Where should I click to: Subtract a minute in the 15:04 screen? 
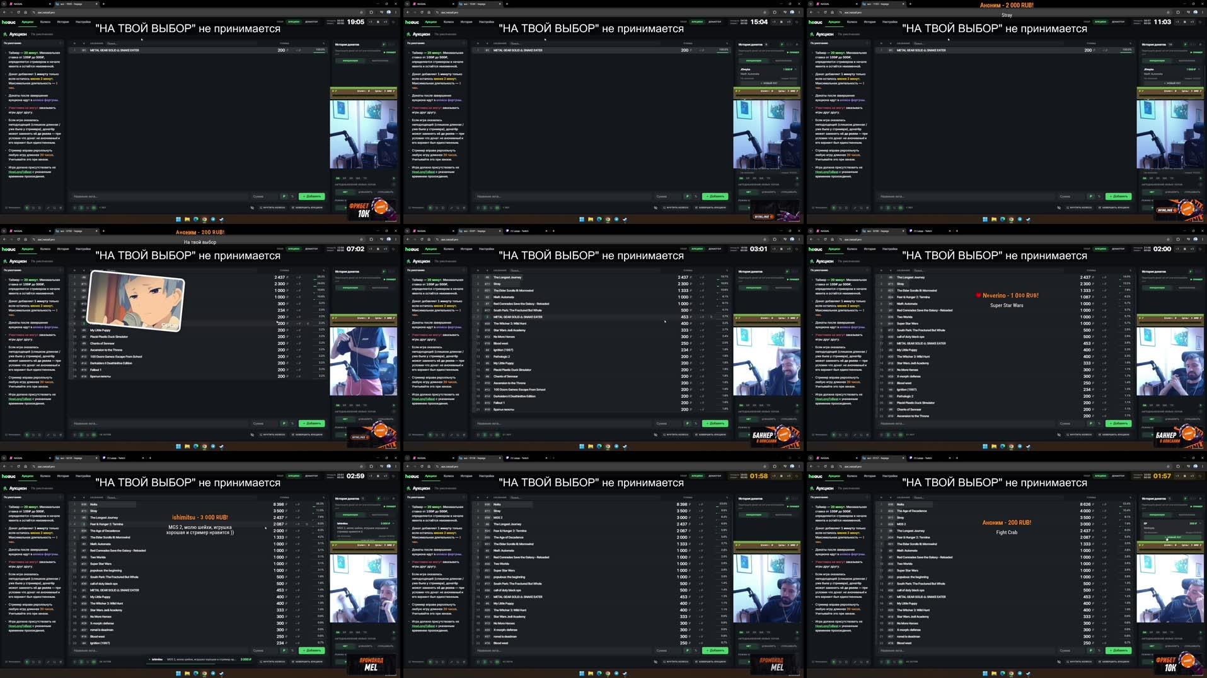coord(774,21)
